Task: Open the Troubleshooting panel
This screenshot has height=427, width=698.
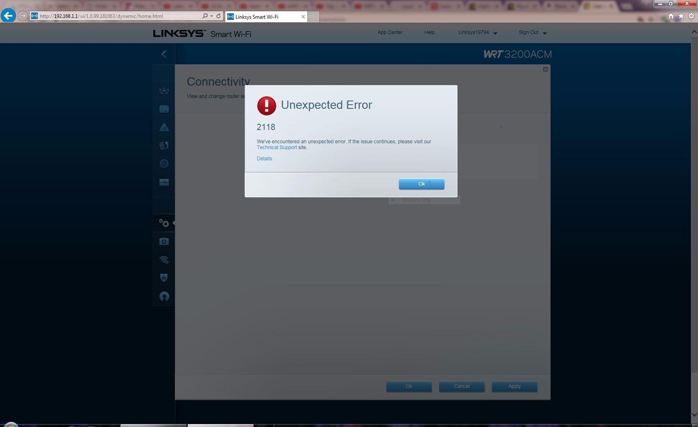Action: pos(164,241)
